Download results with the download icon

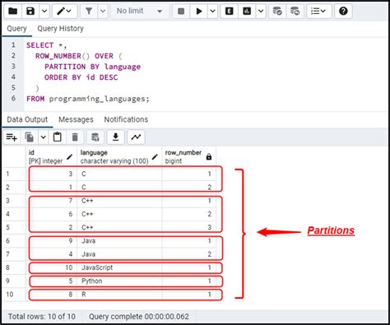(x=115, y=137)
